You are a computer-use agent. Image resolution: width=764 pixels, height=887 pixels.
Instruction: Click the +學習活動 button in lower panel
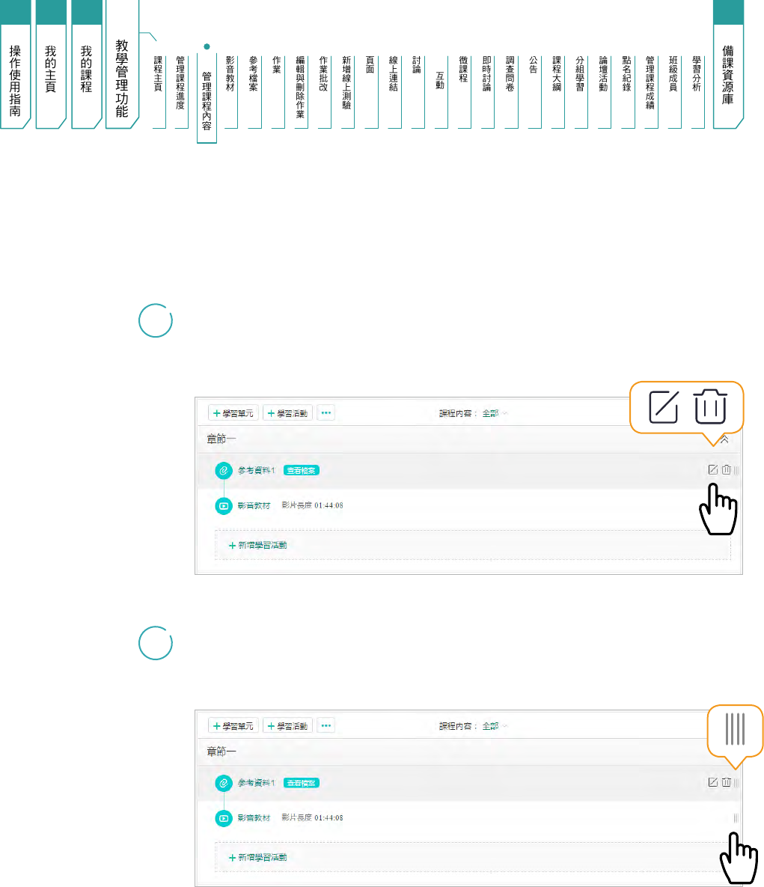(x=287, y=726)
